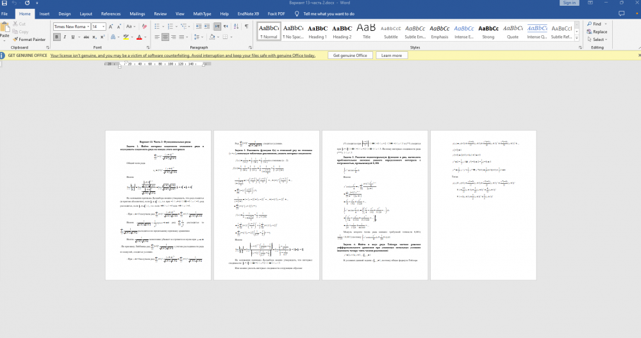Open the Comments speech bubble icon

[621, 13]
